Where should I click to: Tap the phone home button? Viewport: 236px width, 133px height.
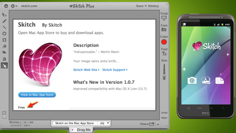point(188,108)
